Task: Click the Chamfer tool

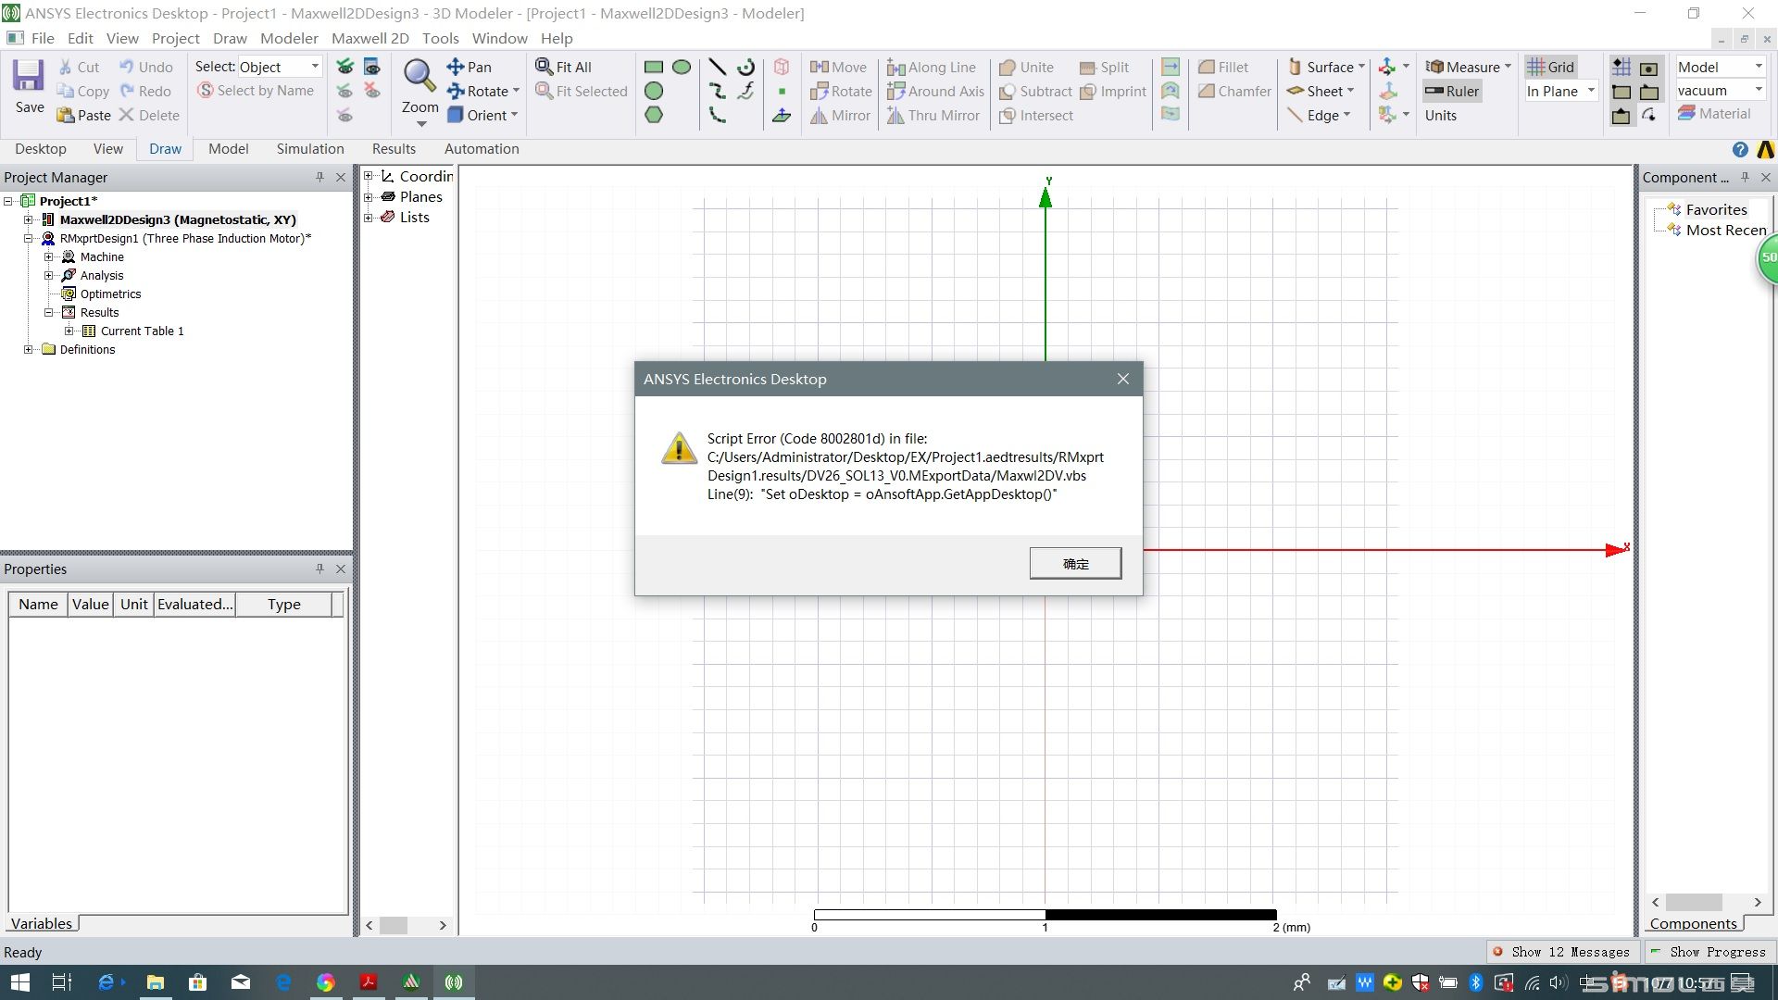Action: pyautogui.click(x=1234, y=91)
